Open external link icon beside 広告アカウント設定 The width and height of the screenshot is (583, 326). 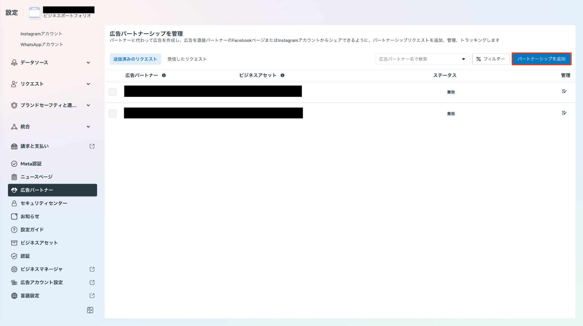[92, 283]
